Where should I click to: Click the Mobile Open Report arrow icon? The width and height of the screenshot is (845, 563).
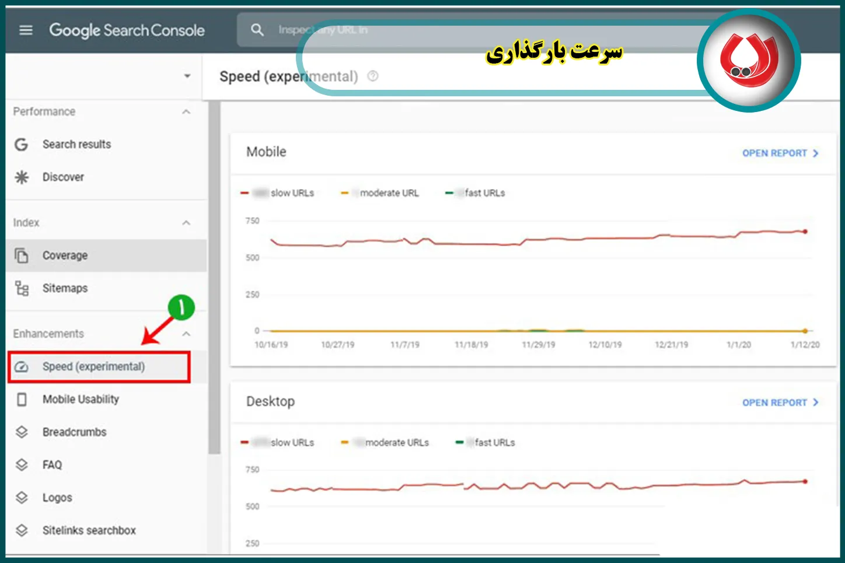tap(816, 153)
